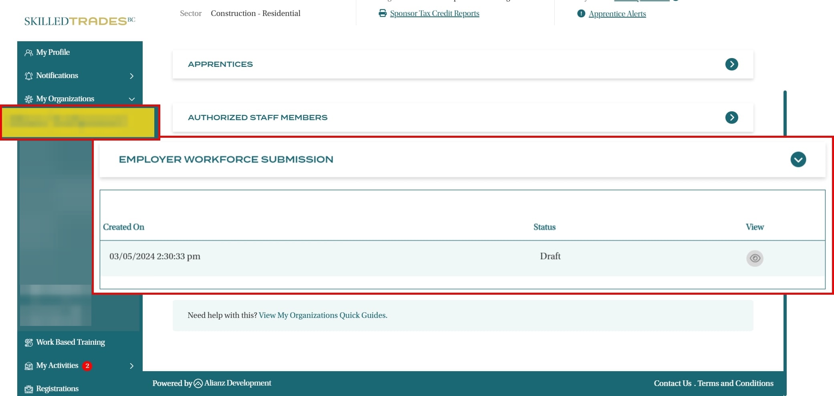Click the My Profile person icon
The width and height of the screenshot is (834, 396).
[x=28, y=52]
